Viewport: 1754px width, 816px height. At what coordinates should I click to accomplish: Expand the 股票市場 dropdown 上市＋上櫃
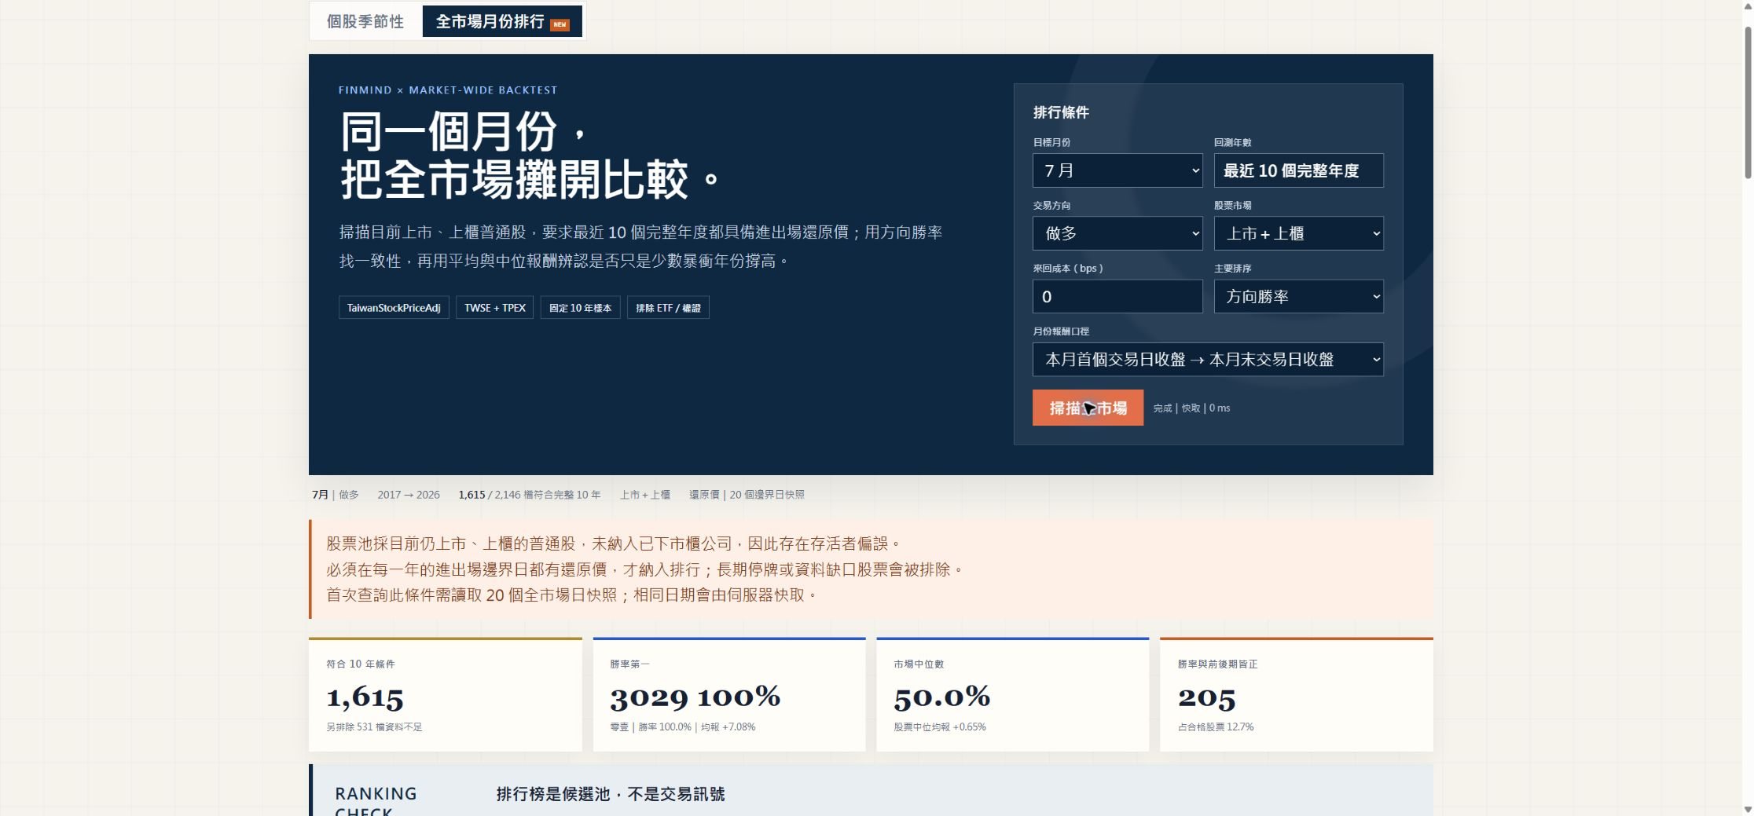coord(1298,233)
